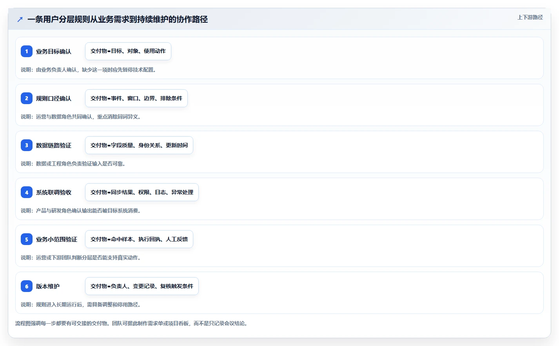This screenshot has width=559, height=346.
Task: Select the deliverable chip 交付物=同步结果、权限、日志、异常处理
Action: [x=142, y=192]
